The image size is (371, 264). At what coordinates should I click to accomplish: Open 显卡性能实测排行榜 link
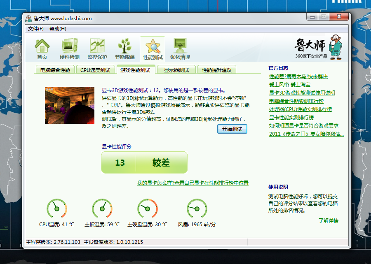291,118
